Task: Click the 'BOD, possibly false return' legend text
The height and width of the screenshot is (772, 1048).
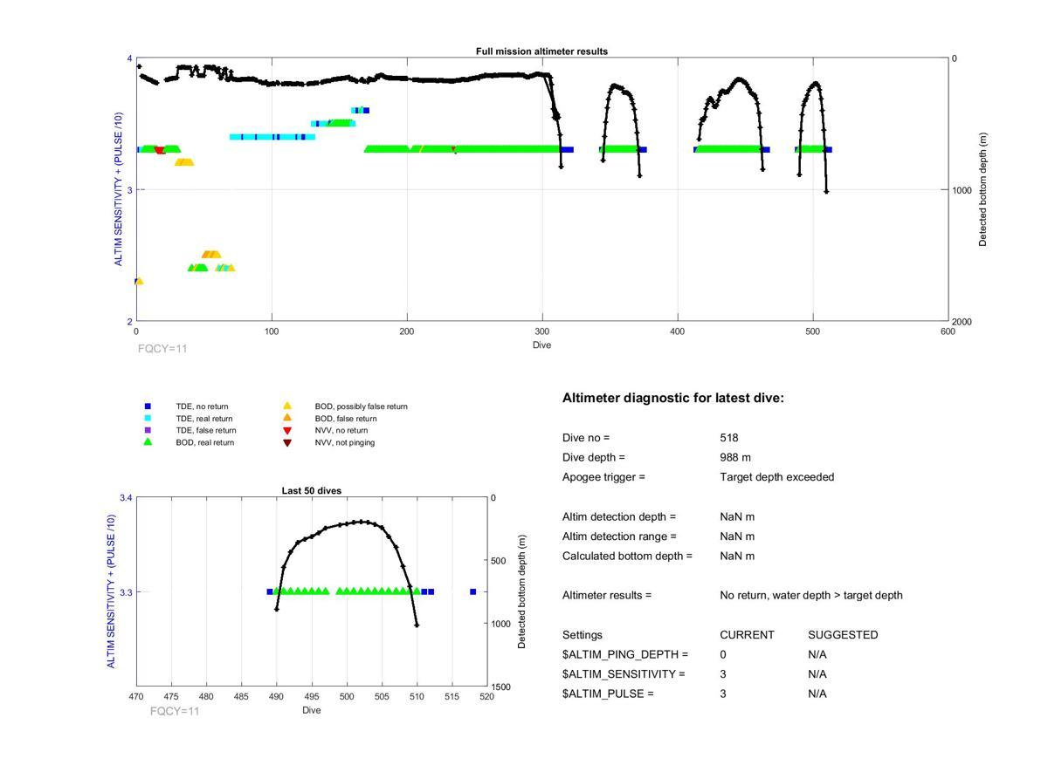Action: [x=362, y=406]
